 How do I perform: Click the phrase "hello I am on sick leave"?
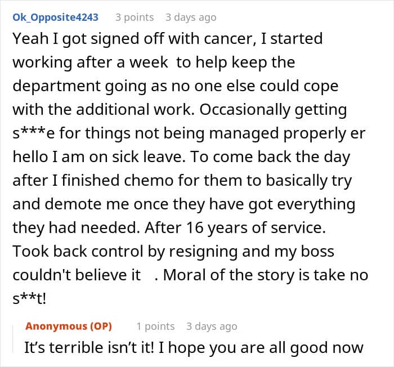click(97, 156)
